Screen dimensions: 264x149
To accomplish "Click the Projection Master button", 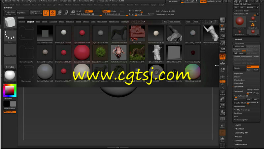I will [10, 13].
